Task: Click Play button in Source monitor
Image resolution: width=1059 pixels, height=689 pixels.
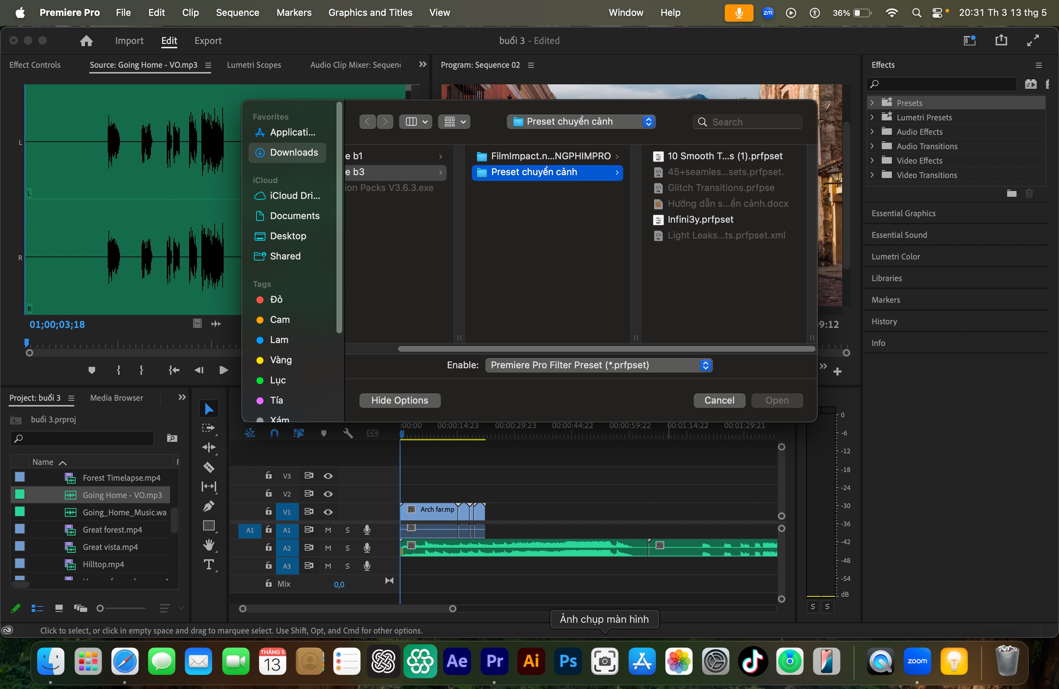Action: coord(224,370)
